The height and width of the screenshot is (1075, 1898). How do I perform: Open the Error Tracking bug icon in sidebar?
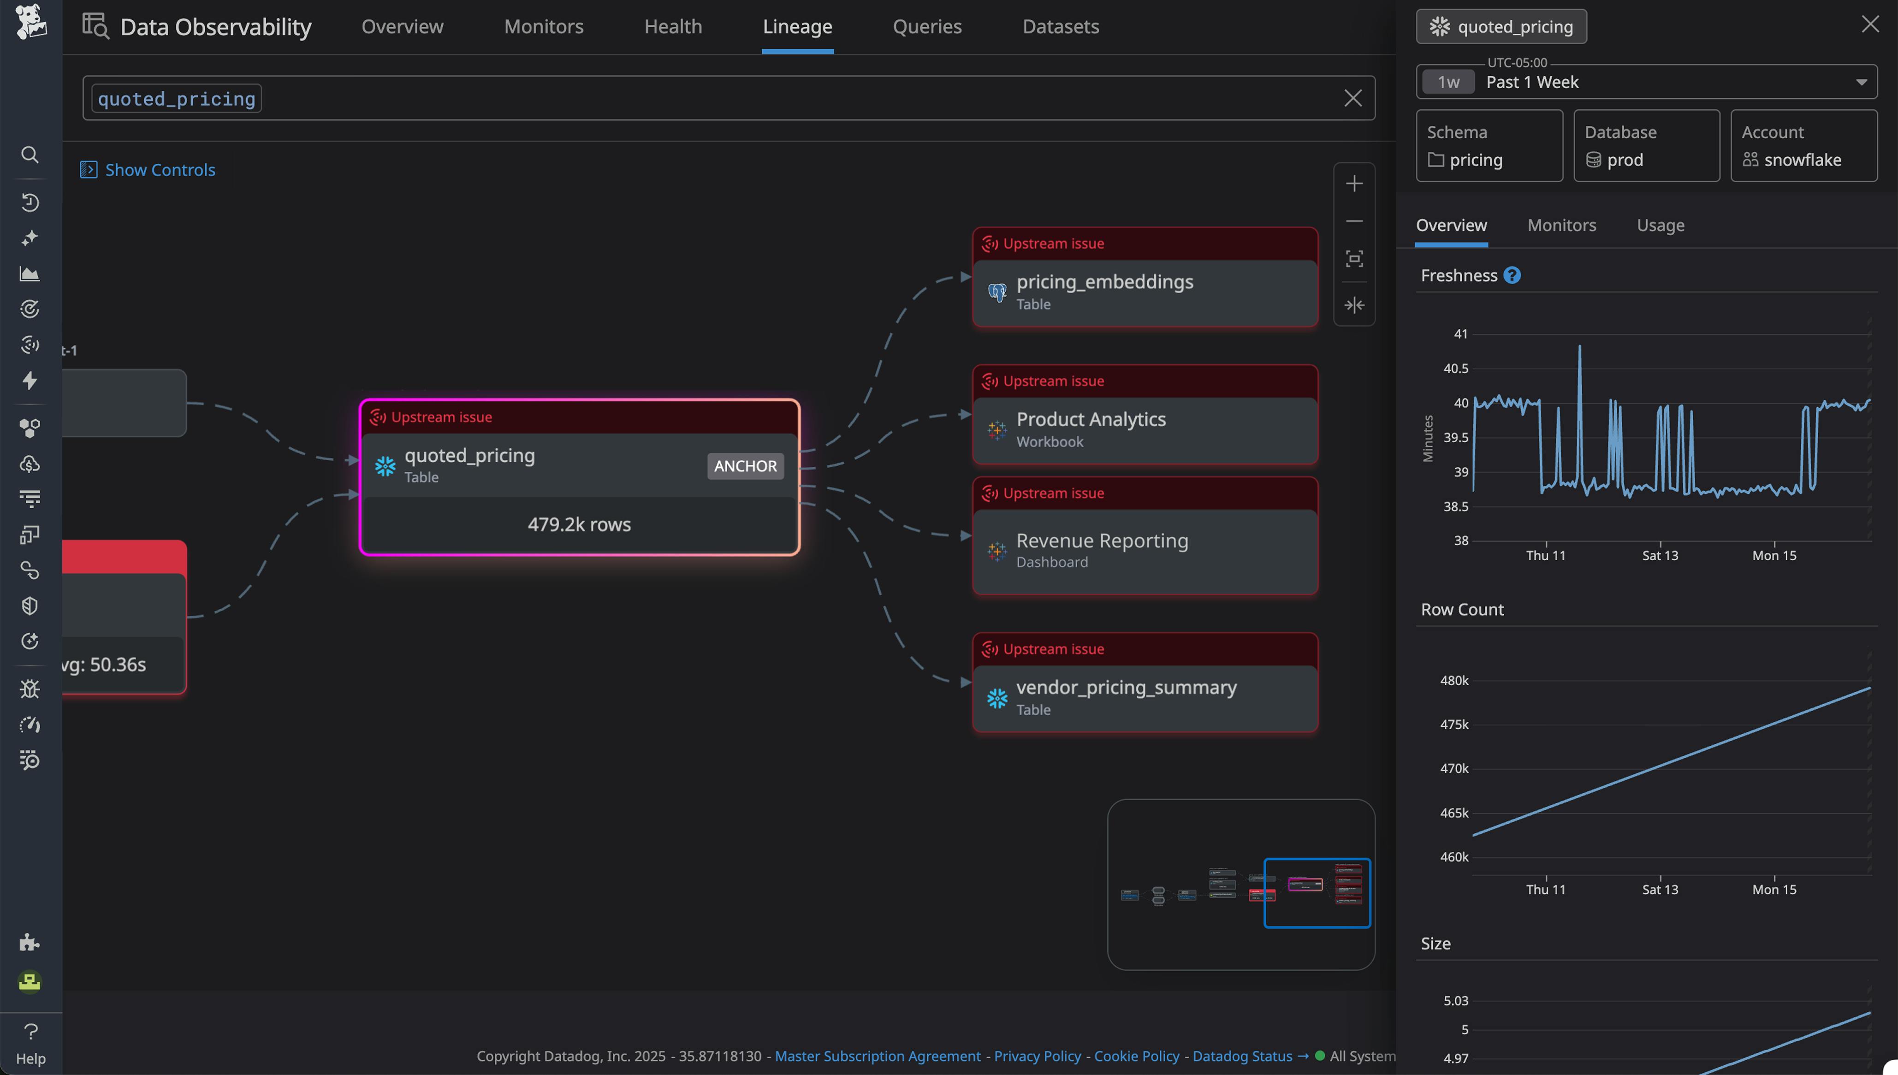pyautogui.click(x=30, y=688)
